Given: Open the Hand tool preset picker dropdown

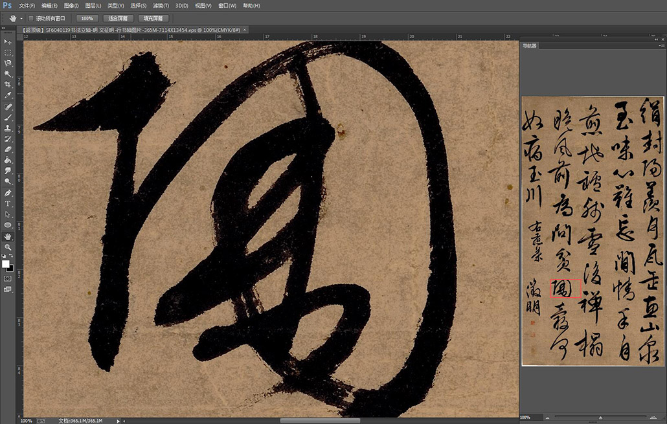Looking at the screenshot, I should (21, 18).
